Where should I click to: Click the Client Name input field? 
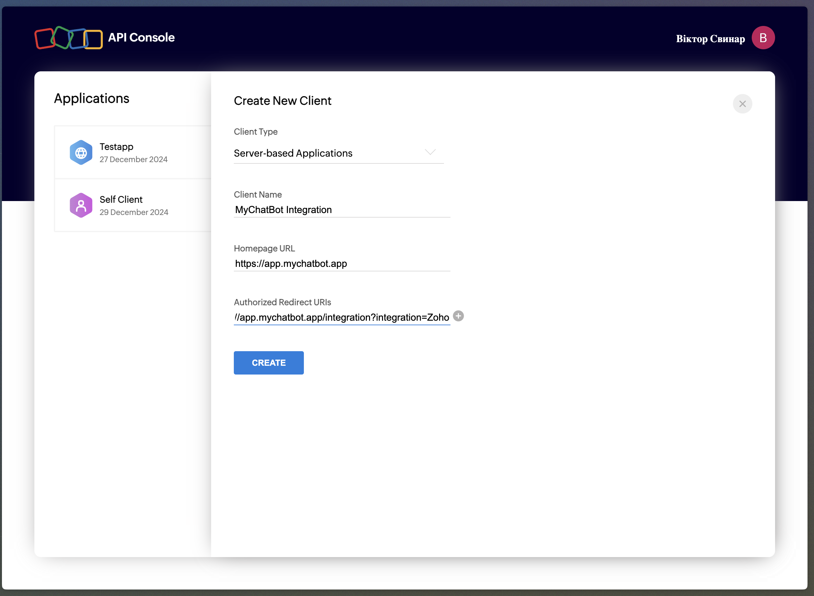(x=341, y=209)
